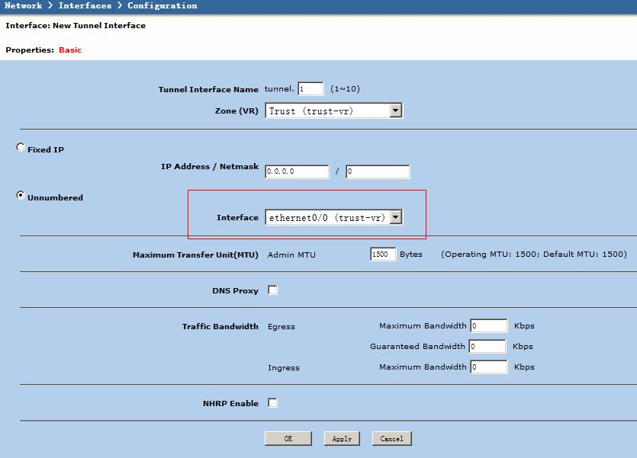Viewport: 637px width, 458px height.
Task: Select the Unnumbered radio button
Action: (x=21, y=196)
